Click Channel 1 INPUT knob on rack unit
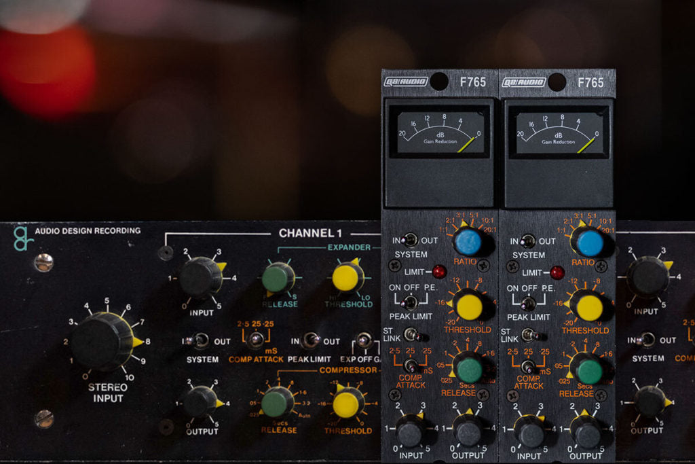Screen dimensions: 695x464 click(x=201, y=277)
